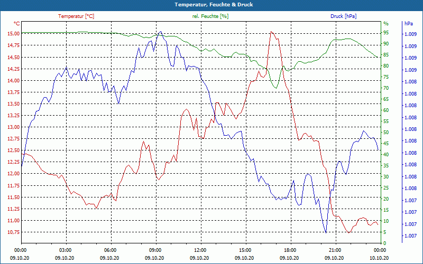Click the 10,75 temperature axis value
This screenshot has height=264, width=423.
click(14, 232)
